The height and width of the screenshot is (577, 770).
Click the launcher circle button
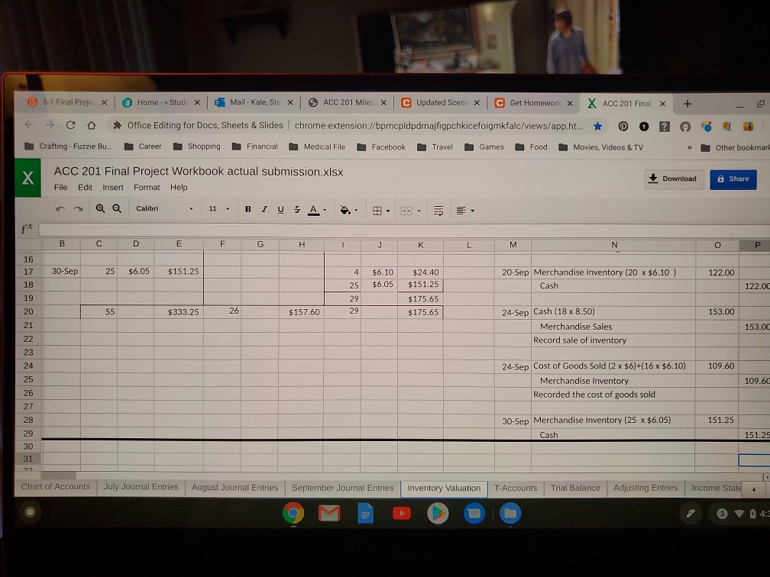(30, 512)
